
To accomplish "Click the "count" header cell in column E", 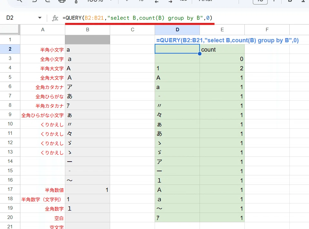I will pos(222,49).
